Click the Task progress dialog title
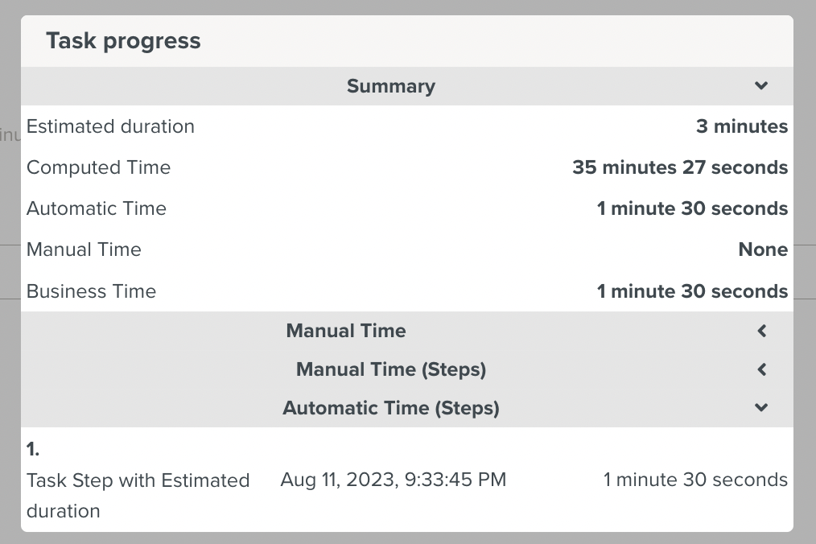 point(123,41)
